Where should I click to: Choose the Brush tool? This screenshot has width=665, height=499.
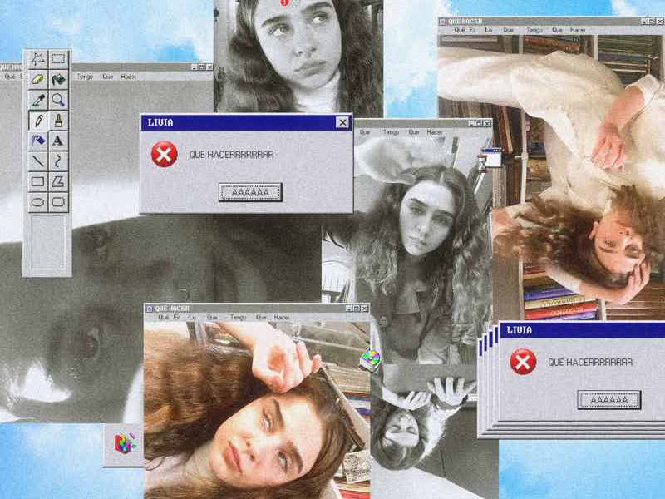(x=58, y=121)
